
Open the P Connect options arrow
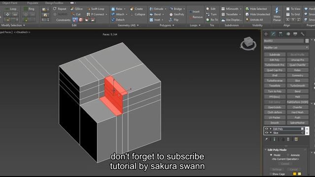click(x=106, y=14)
